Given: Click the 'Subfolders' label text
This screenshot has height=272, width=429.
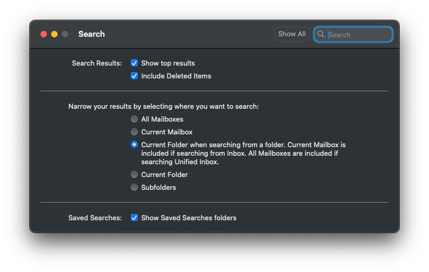Looking at the screenshot, I should 159,187.
